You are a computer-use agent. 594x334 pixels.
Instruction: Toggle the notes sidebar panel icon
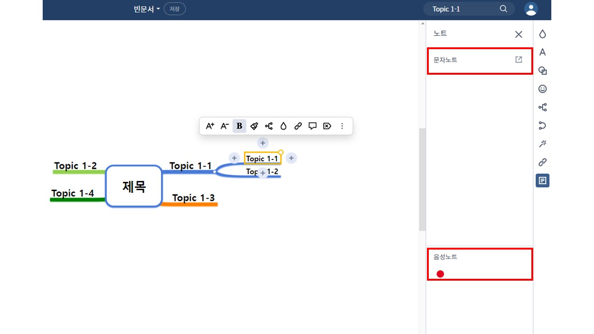(x=542, y=180)
